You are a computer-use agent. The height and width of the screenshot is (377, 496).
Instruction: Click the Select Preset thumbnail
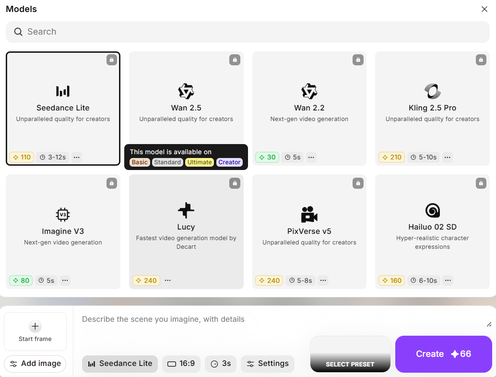(350, 354)
